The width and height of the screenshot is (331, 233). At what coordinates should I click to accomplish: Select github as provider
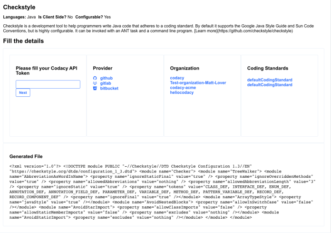106,78
